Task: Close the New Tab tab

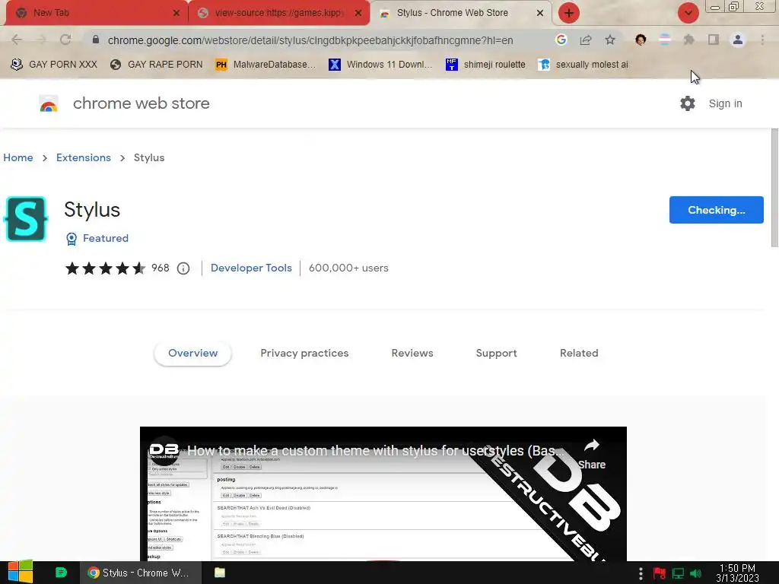Action: pyautogui.click(x=176, y=13)
